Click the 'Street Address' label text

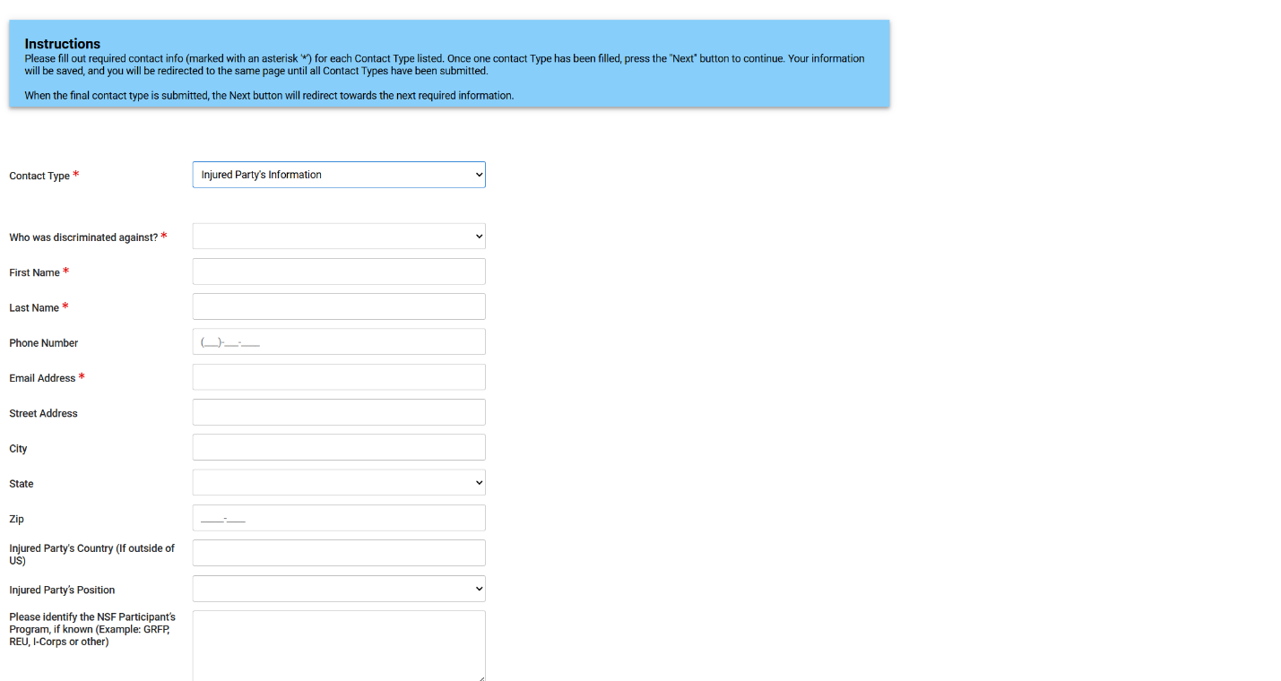pos(43,414)
